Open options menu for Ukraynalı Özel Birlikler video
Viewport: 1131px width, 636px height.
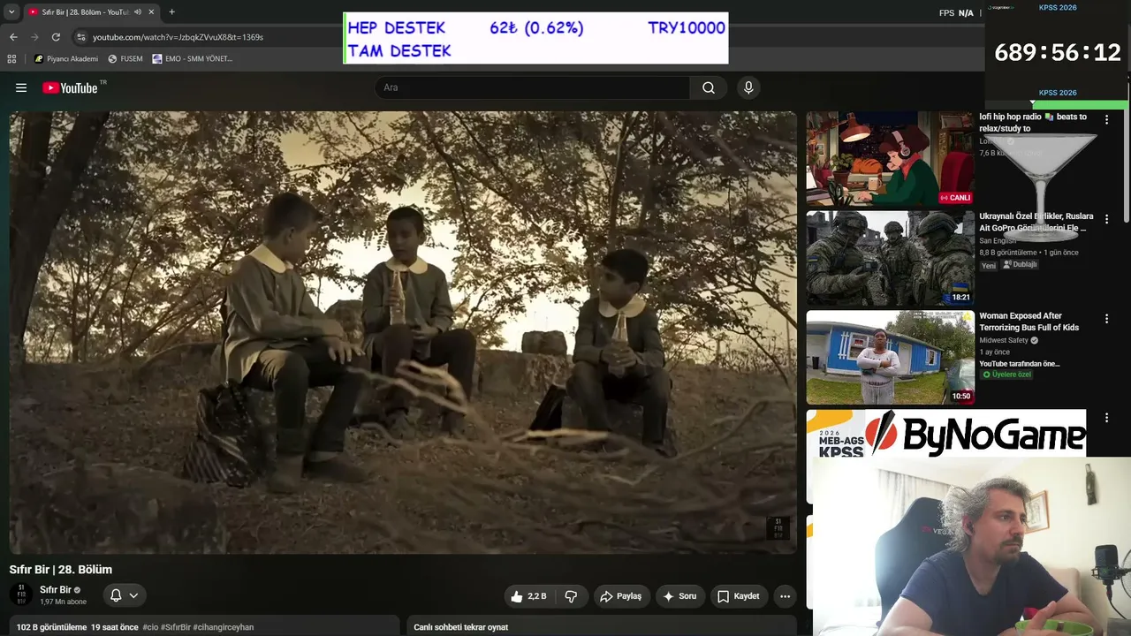(1106, 219)
